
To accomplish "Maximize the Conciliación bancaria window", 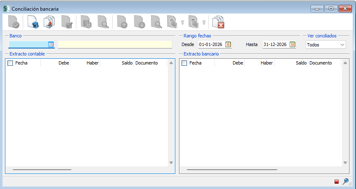I will coord(331,9).
